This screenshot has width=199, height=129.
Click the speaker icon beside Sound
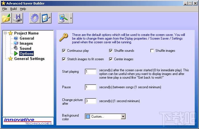pos(16,48)
